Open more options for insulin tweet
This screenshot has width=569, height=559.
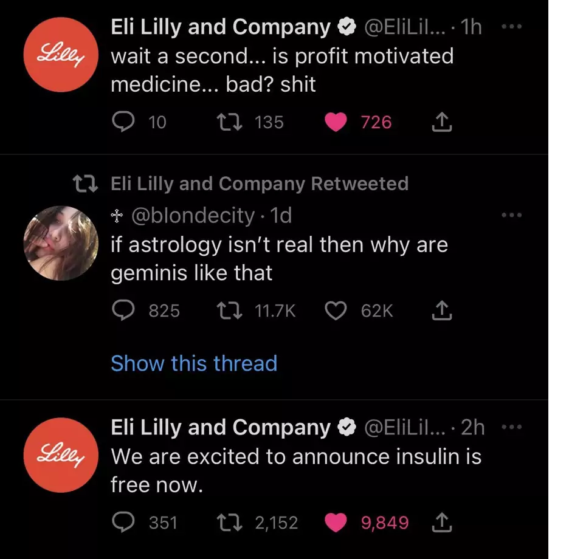[x=512, y=428]
